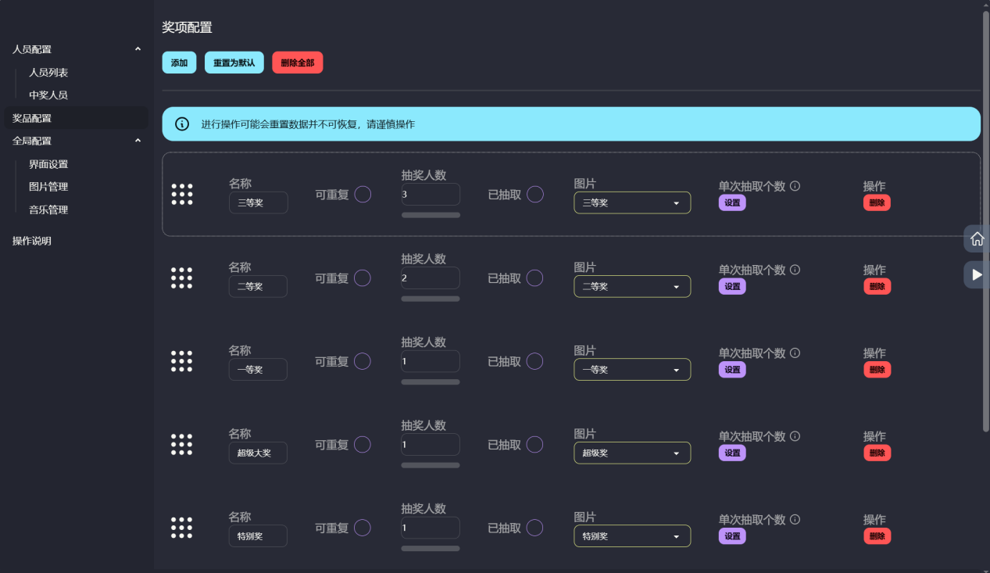Toggle 可重复 for the 三等奖 prize

(363, 195)
